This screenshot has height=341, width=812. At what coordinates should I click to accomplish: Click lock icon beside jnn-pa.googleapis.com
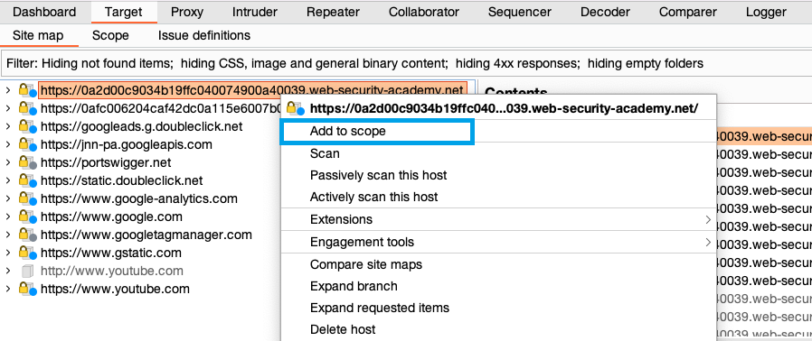[27, 144]
